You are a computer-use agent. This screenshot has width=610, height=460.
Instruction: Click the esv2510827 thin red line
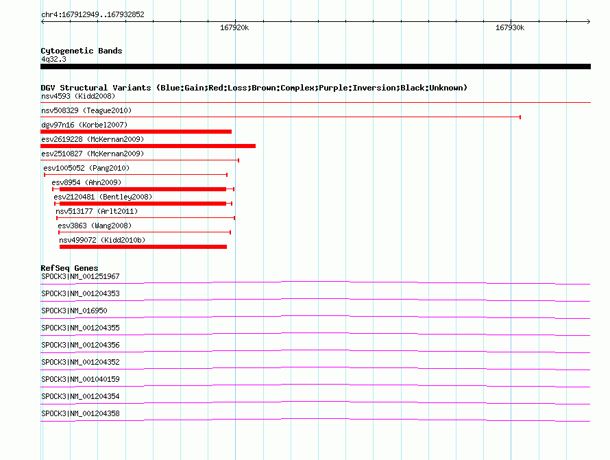[140, 160]
